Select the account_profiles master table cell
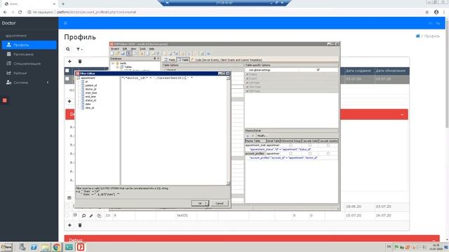The image size is (449, 252). click(x=255, y=153)
